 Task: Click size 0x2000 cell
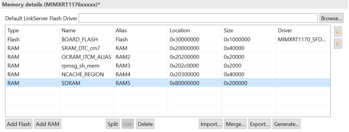coord(249,66)
